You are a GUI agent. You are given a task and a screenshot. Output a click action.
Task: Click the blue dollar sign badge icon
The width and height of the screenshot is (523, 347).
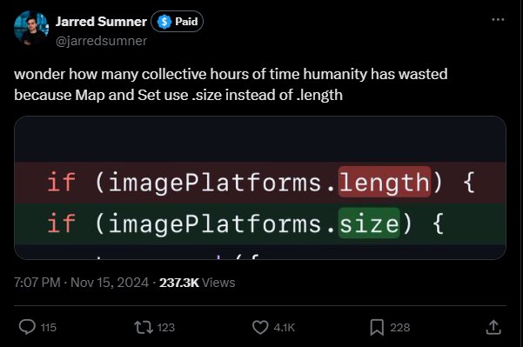pos(164,22)
